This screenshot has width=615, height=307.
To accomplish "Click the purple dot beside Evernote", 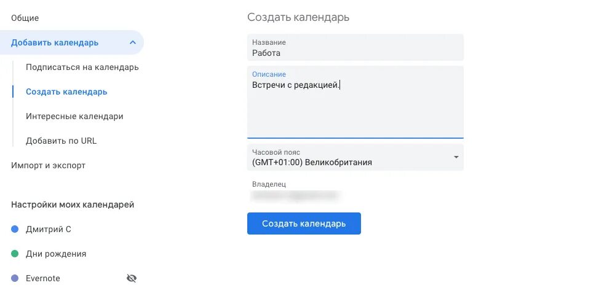I will [15, 278].
